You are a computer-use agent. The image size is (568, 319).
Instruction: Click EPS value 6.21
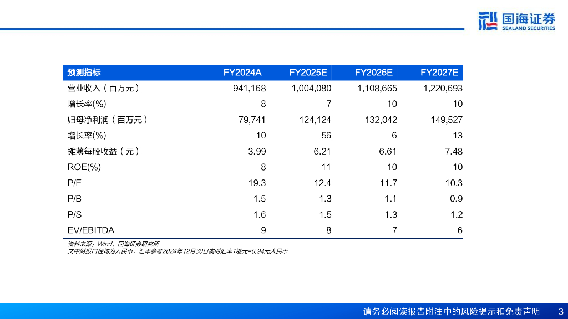tap(322, 151)
